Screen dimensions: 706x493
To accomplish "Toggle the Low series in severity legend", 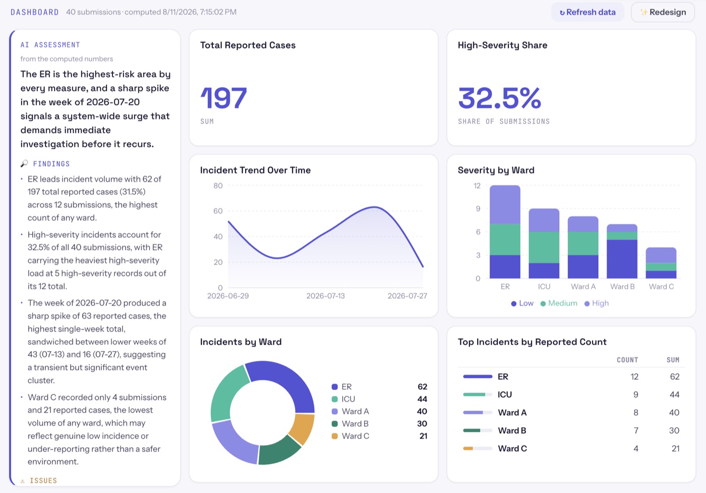I will tap(522, 303).
